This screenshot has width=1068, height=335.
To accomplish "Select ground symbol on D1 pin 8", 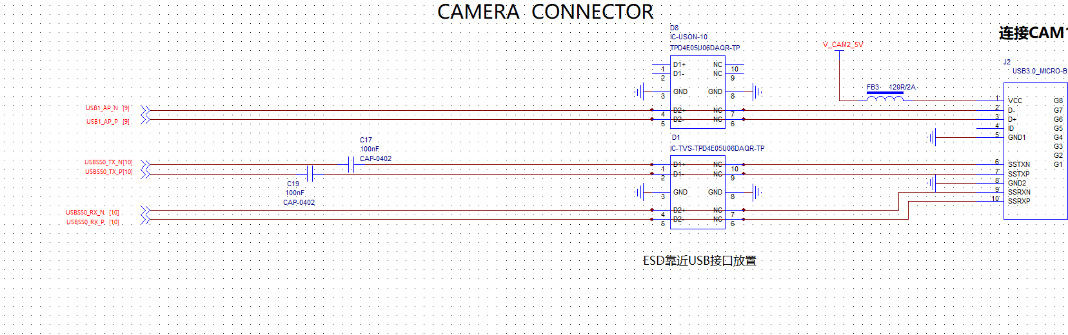I will point(757,192).
